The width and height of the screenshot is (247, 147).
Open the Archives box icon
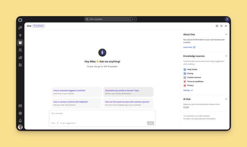tap(20, 42)
